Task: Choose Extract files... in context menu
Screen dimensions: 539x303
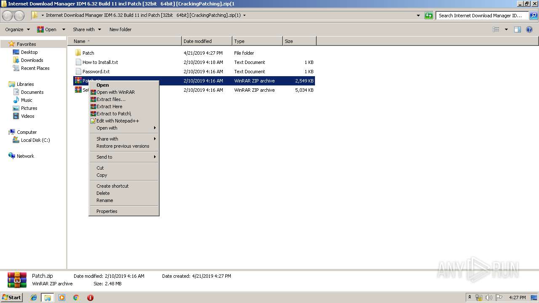Action: tap(124, 99)
